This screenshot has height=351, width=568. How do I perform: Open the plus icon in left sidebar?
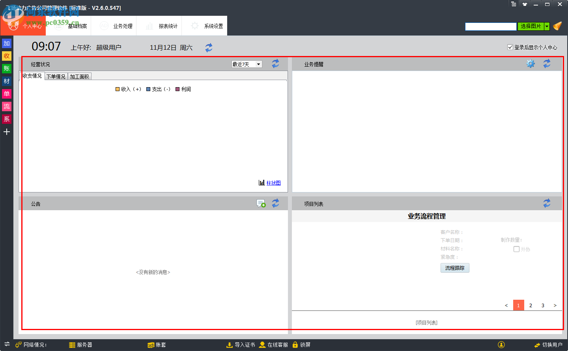[x=7, y=132]
